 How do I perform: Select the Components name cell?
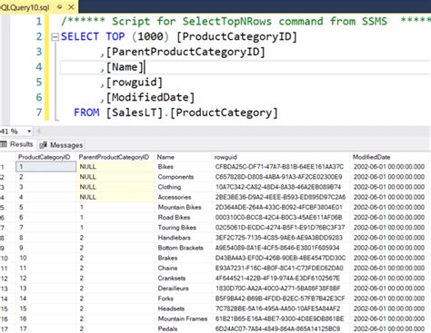(x=175, y=177)
